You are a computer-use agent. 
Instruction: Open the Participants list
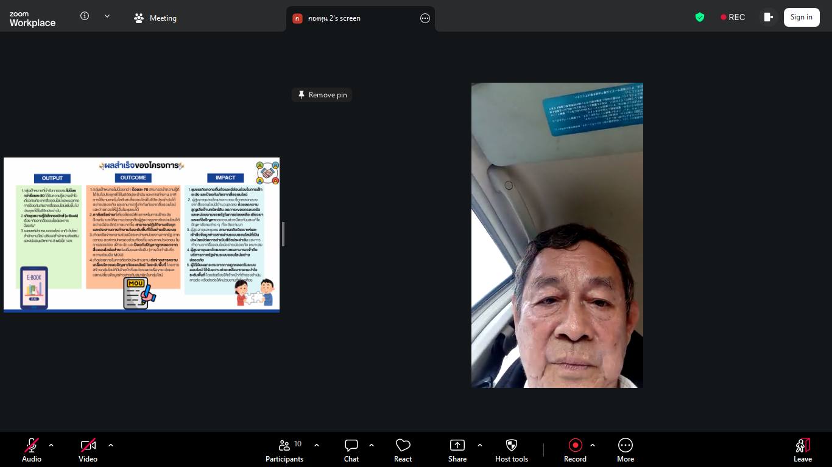coord(284,450)
